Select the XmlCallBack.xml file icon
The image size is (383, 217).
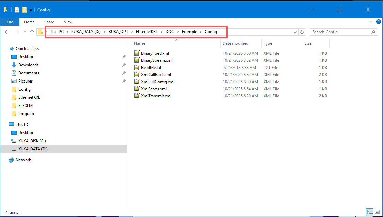tap(137, 75)
